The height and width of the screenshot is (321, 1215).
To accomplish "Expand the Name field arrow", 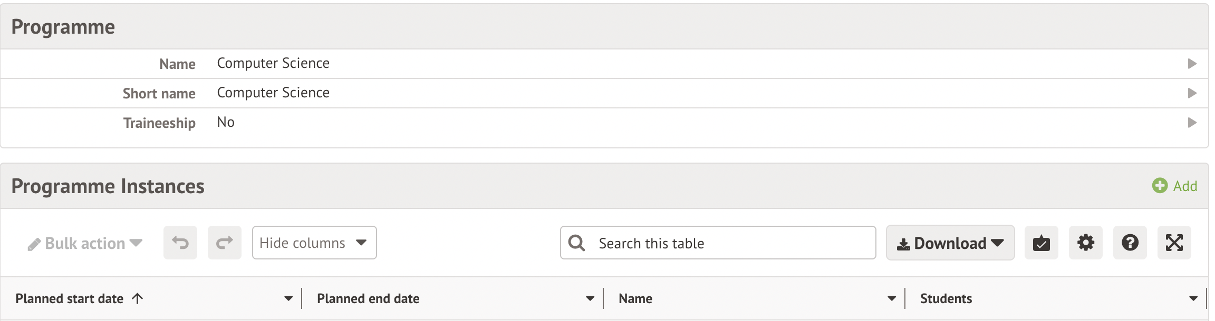I will click(x=1192, y=64).
